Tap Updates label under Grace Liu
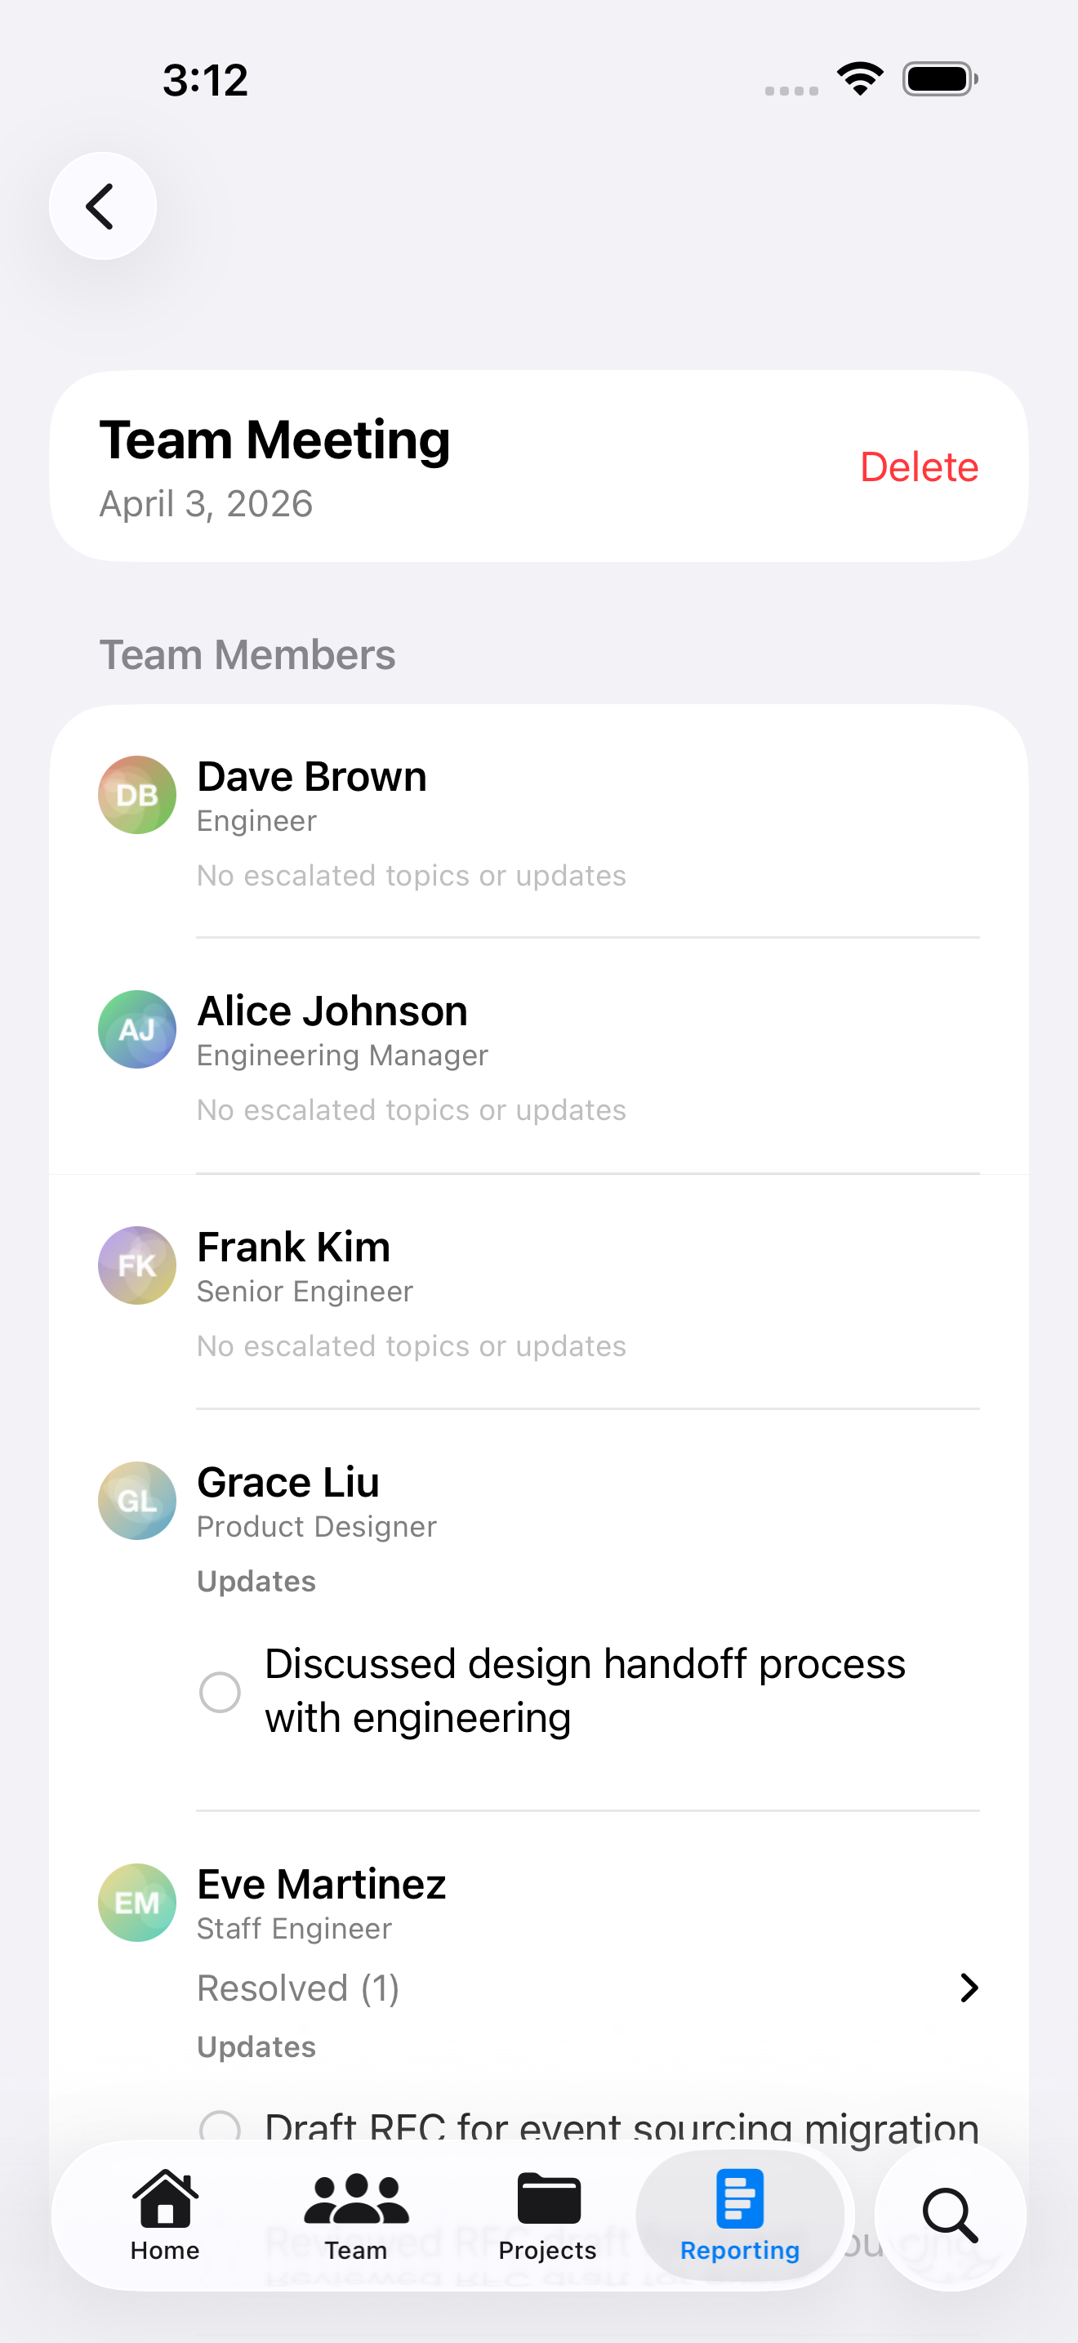 (x=256, y=1582)
